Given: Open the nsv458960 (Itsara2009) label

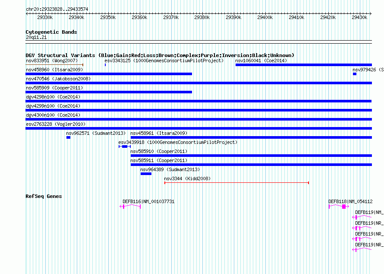Looking at the screenshot, I should pyautogui.click(x=54, y=70).
